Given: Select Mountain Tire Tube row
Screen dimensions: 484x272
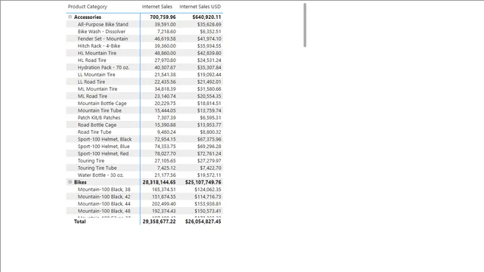Looking at the screenshot, I should tap(144, 110).
